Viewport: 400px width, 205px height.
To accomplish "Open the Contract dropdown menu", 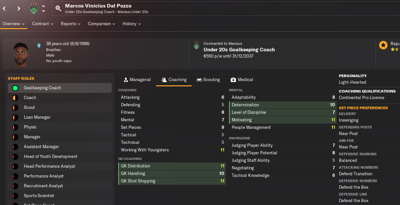I will point(43,24).
